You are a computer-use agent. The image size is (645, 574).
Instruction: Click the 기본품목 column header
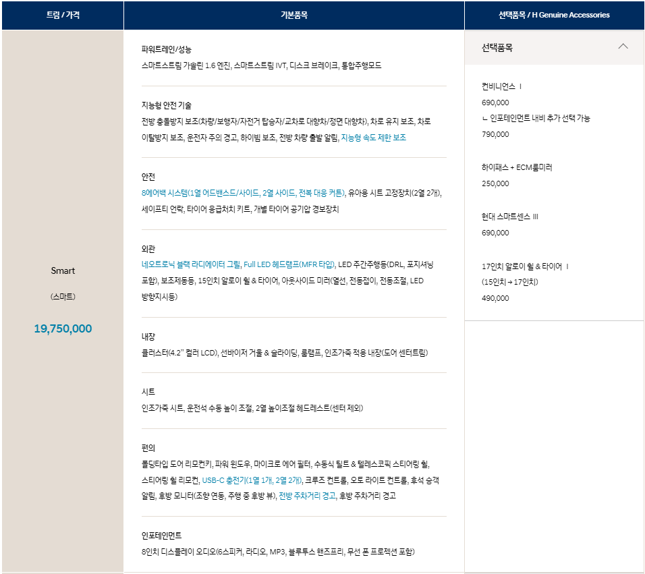coord(293,14)
